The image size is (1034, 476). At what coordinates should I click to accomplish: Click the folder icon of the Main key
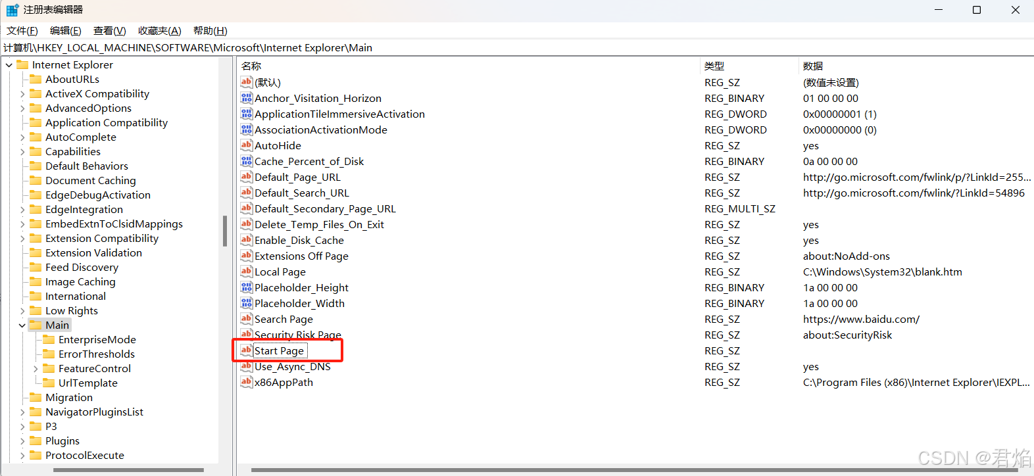point(36,325)
